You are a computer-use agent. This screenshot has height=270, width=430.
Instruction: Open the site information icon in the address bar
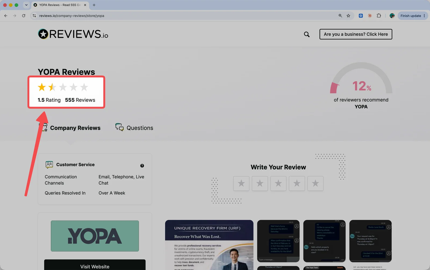(x=34, y=16)
